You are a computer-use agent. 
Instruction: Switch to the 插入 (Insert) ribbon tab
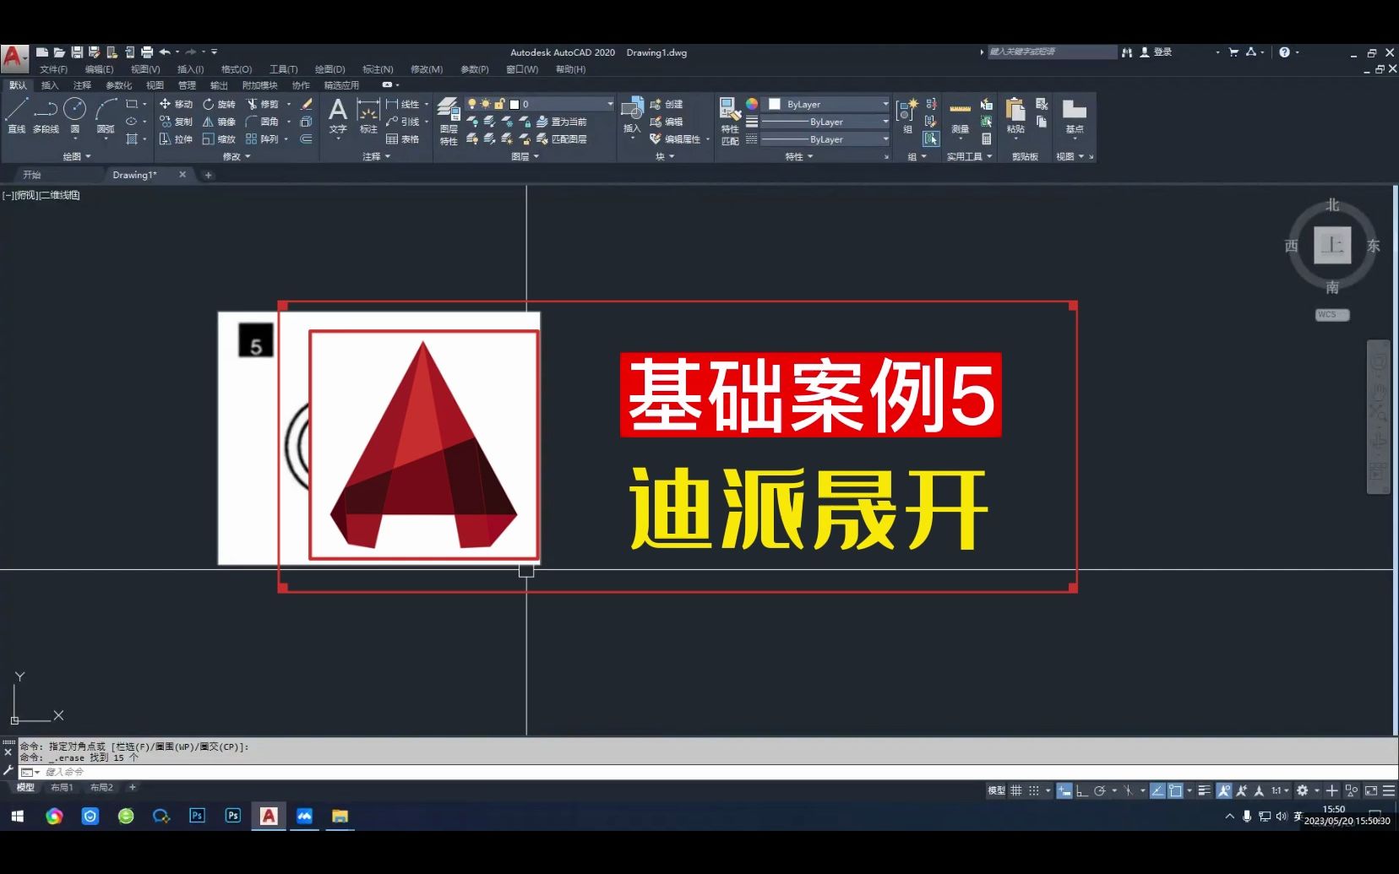tap(50, 84)
